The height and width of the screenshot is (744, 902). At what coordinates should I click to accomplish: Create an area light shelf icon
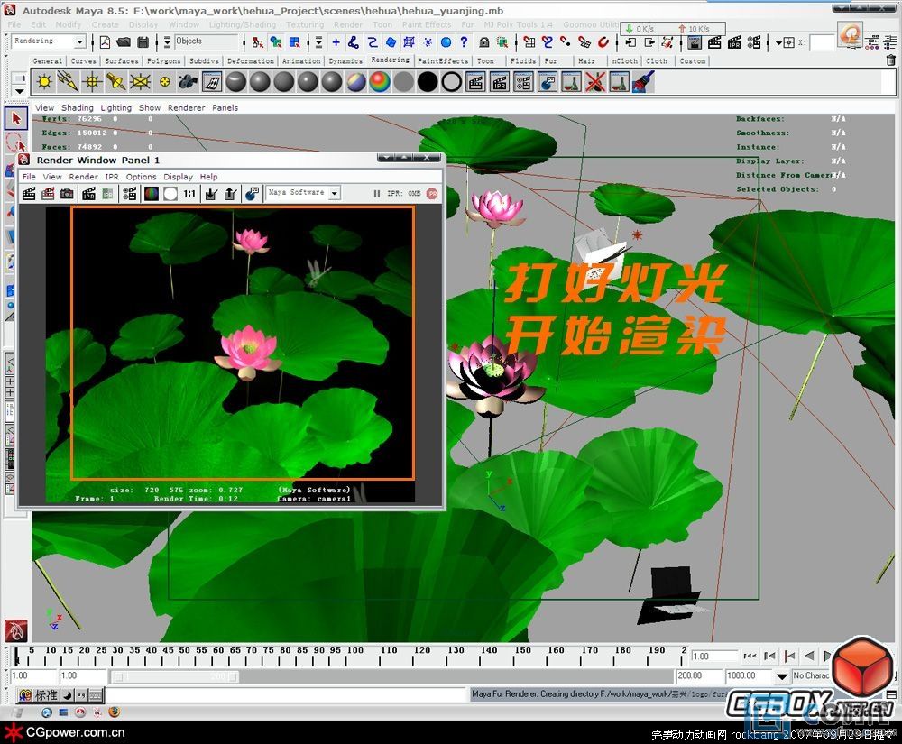tap(141, 82)
